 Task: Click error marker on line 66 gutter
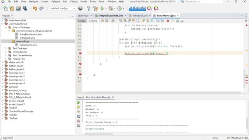click(x=81, y=74)
